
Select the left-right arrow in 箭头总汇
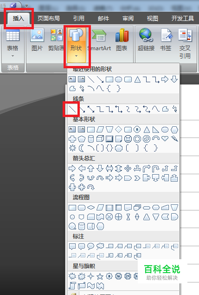click(109, 168)
